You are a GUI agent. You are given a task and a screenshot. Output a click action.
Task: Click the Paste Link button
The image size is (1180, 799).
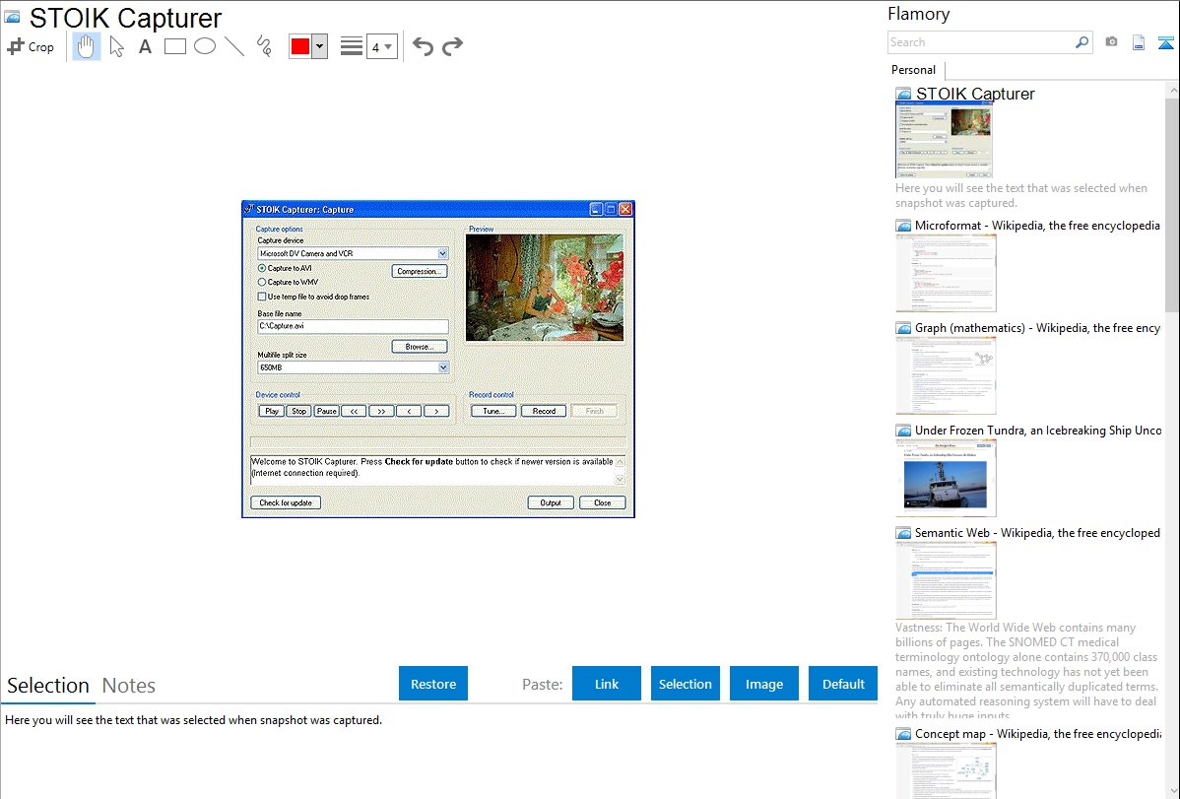(607, 684)
